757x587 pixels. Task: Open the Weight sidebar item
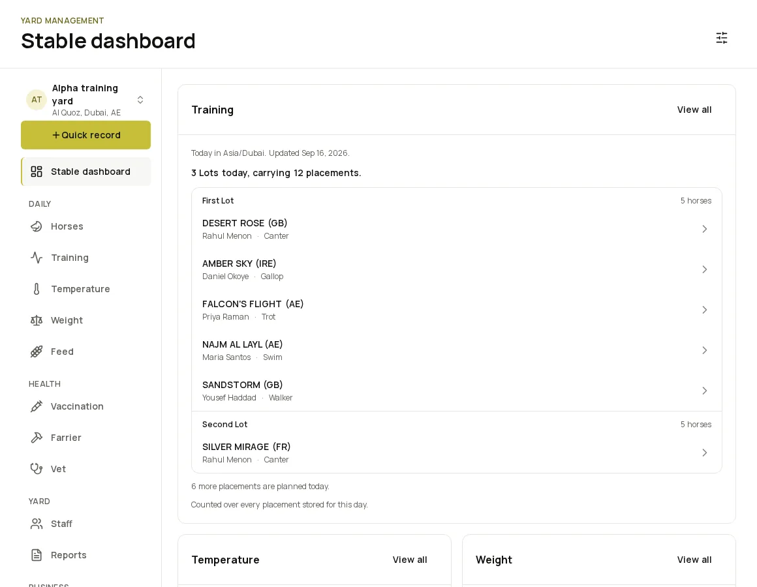pos(86,320)
